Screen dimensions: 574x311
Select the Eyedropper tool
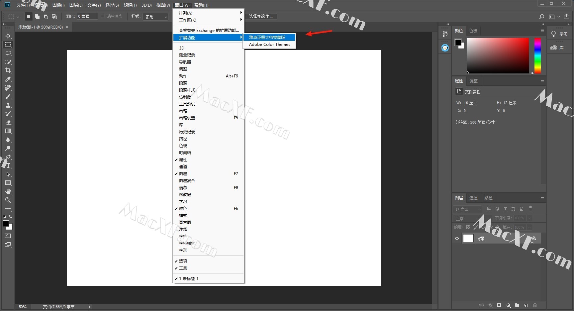8,79
